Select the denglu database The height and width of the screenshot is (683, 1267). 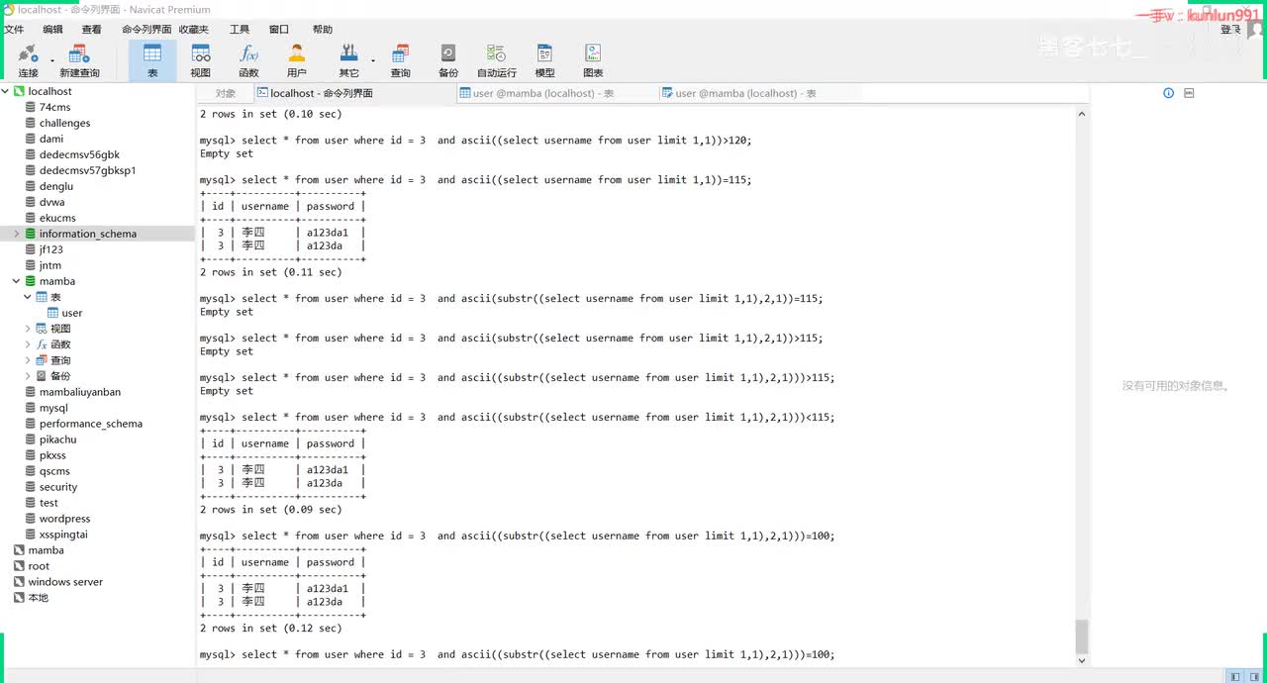pos(55,186)
